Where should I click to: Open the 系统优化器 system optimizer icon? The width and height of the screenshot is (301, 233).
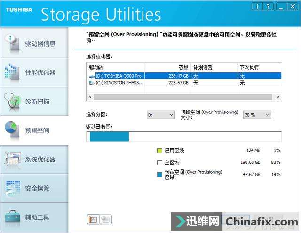[x=13, y=159]
